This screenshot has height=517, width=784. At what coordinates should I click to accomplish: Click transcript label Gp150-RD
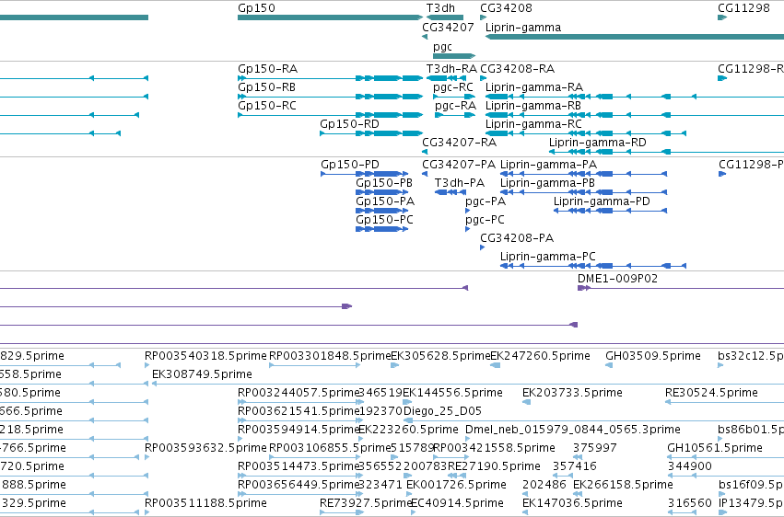coord(349,124)
